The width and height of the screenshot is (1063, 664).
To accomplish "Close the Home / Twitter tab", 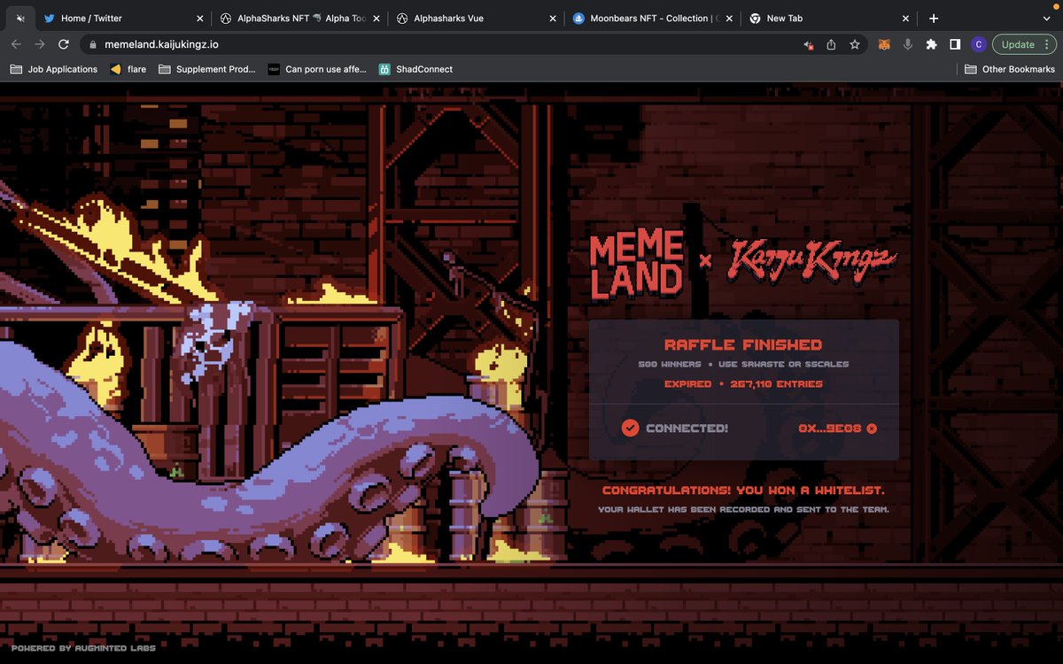I will tap(199, 19).
